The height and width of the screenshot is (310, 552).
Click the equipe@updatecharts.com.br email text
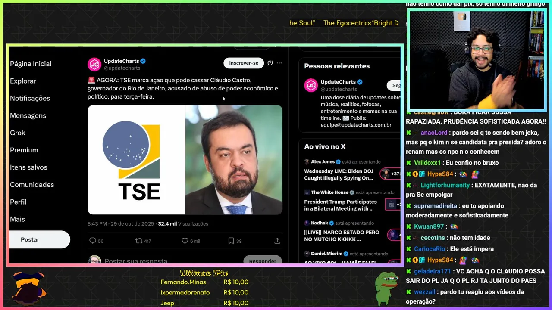[x=356, y=125]
